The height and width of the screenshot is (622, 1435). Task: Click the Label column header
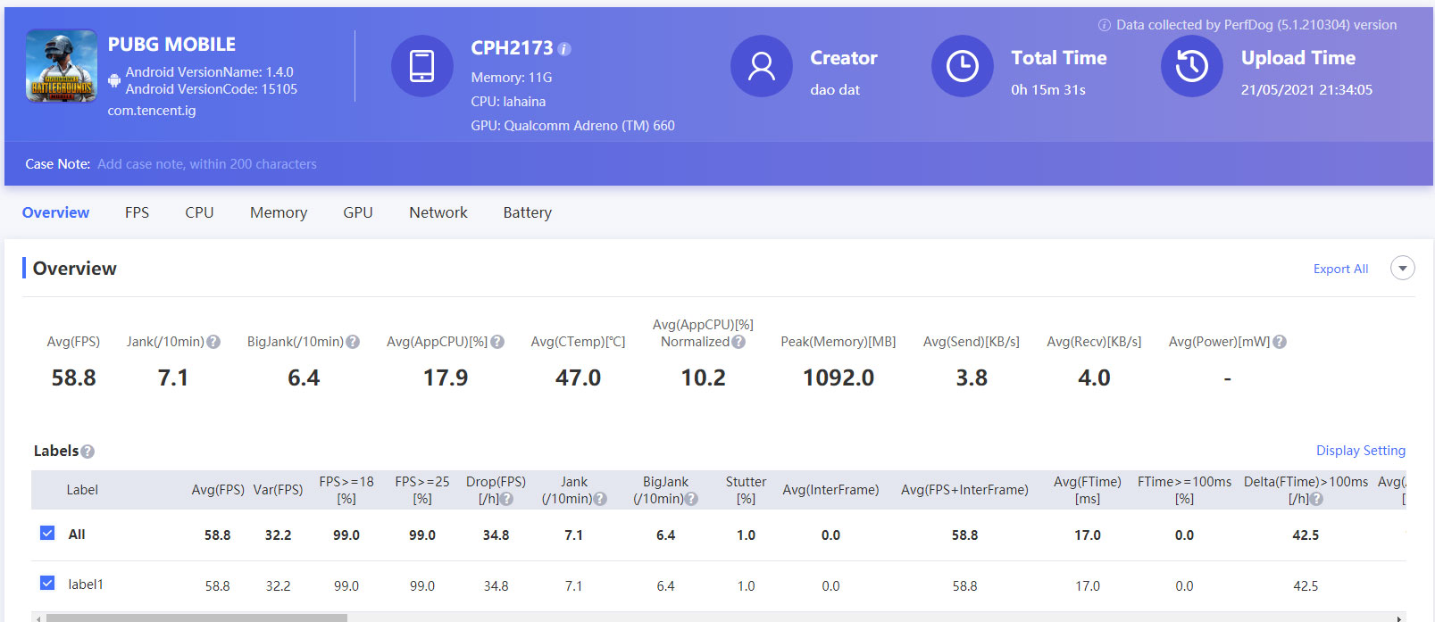pos(82,490)
